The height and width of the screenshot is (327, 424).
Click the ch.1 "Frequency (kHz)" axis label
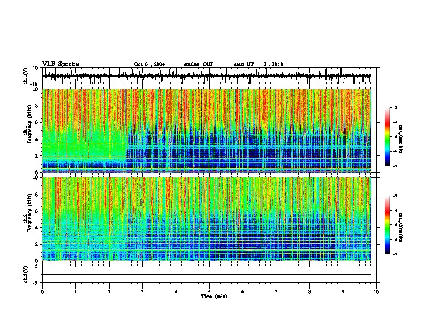(29, 124)
